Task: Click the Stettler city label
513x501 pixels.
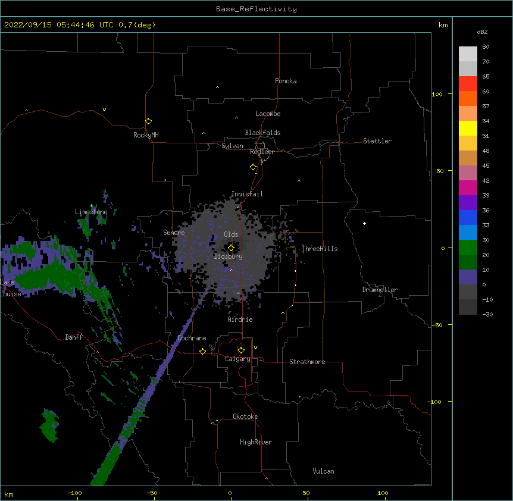Action: 377,141
